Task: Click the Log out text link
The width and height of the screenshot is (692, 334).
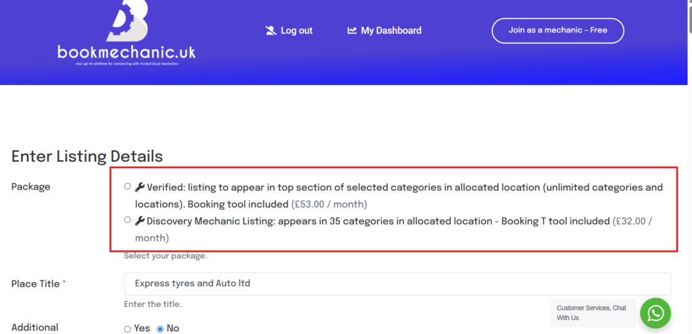Action: [297, 30]
